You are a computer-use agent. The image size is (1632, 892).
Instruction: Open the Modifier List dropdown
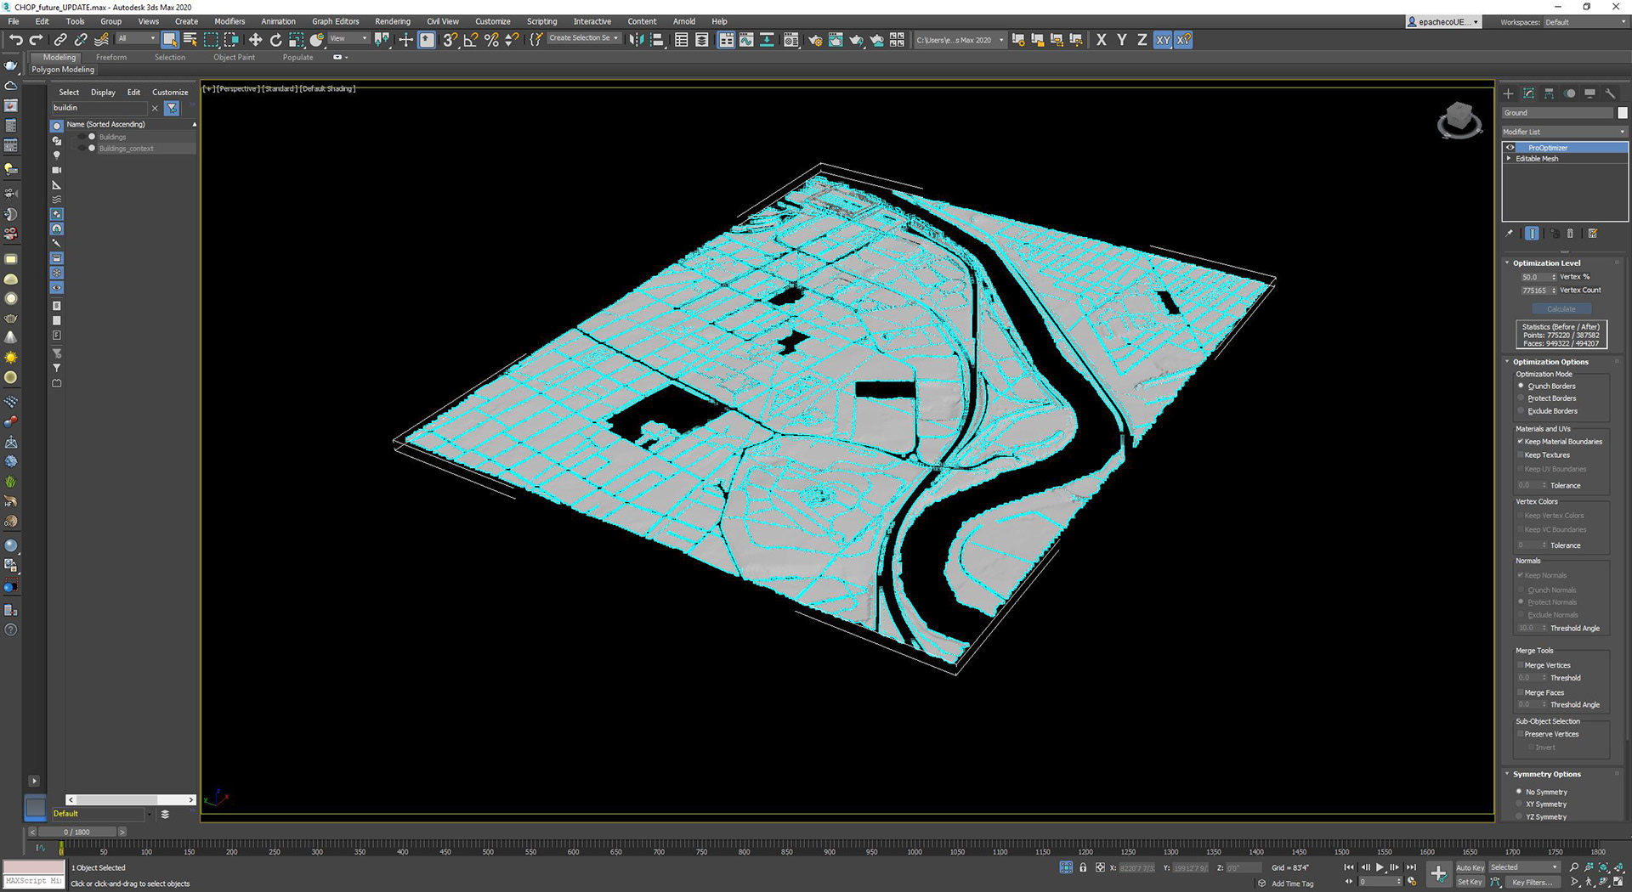pos(1564,132)
